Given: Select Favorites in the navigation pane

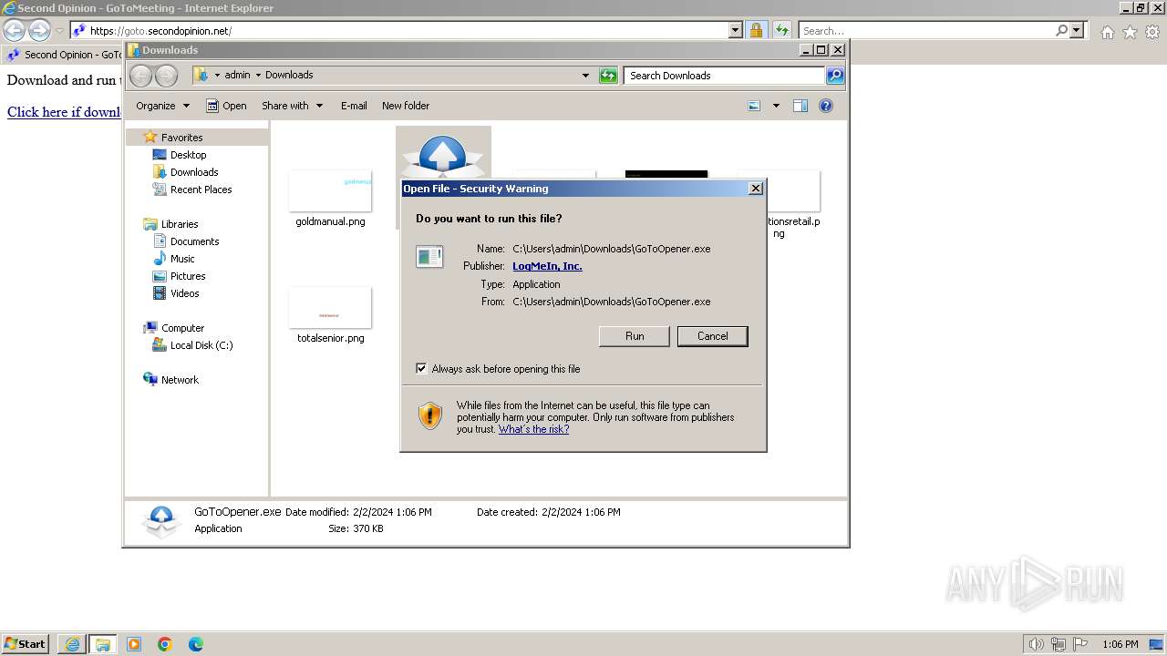Looking at the screenshot, I should 181,138.
